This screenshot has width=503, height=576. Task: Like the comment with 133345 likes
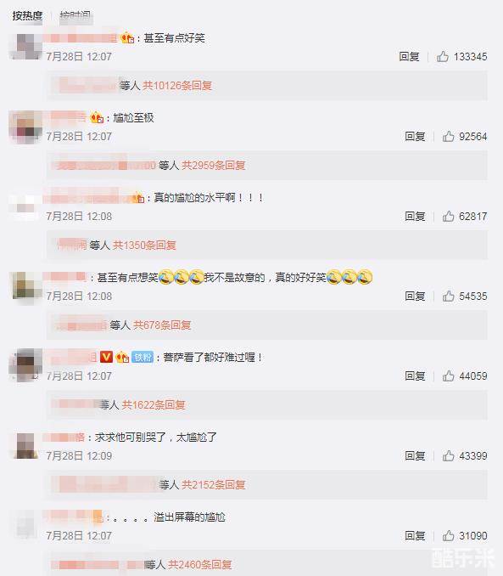(443, 57)
